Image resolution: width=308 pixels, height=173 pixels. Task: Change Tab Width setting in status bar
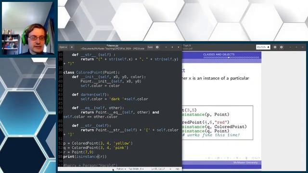(136, 169)
